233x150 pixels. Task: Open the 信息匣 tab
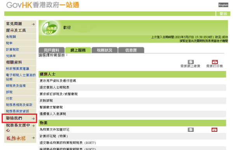(x=131, y=50)
